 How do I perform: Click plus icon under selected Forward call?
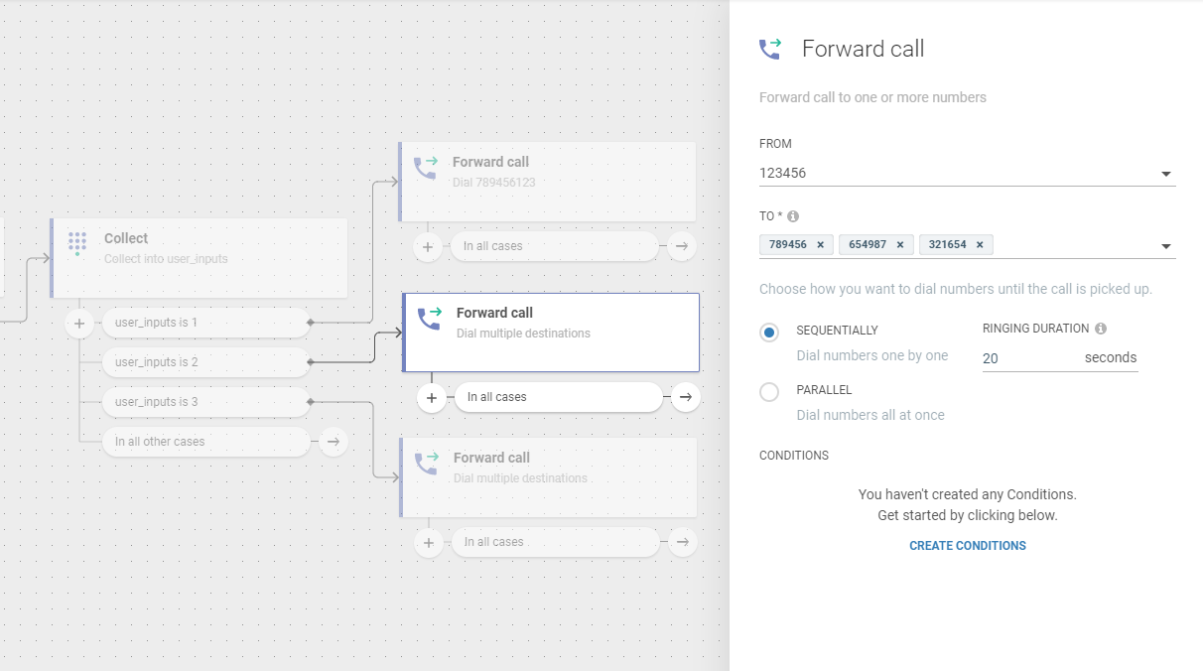431,397
